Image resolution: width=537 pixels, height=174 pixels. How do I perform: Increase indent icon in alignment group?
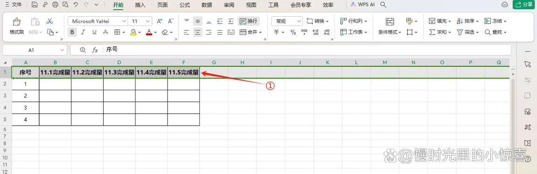tap(231, 21)
